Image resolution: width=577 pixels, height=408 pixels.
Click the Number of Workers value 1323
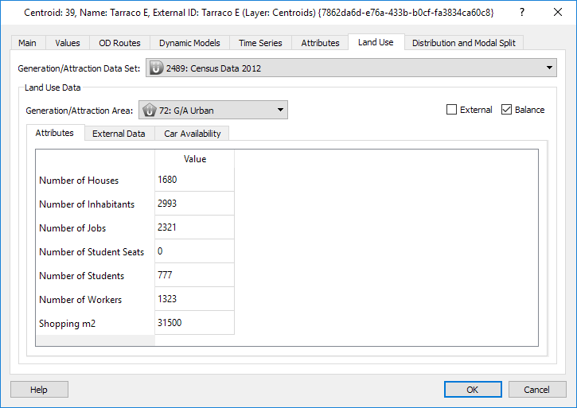194,299
